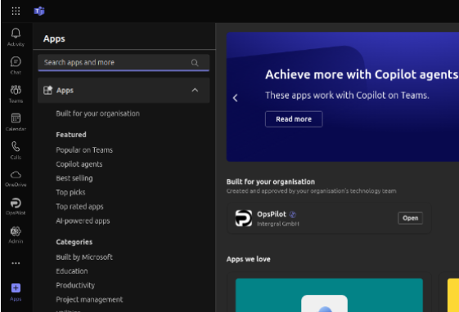This screenshot has width=459, height=312.
Task: Select the Apps plus icon in the sidebar
Action: click(16, 288)
